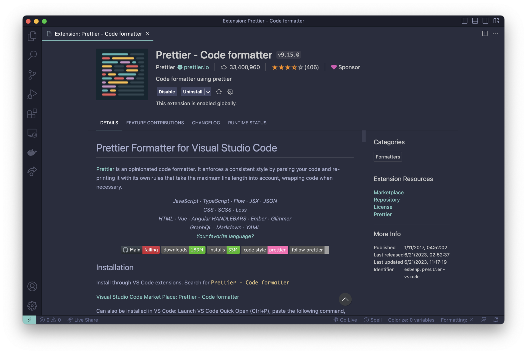Open the License resource link
The width and height of the screenshot is (527, 354).
click(x=383, y=207)
